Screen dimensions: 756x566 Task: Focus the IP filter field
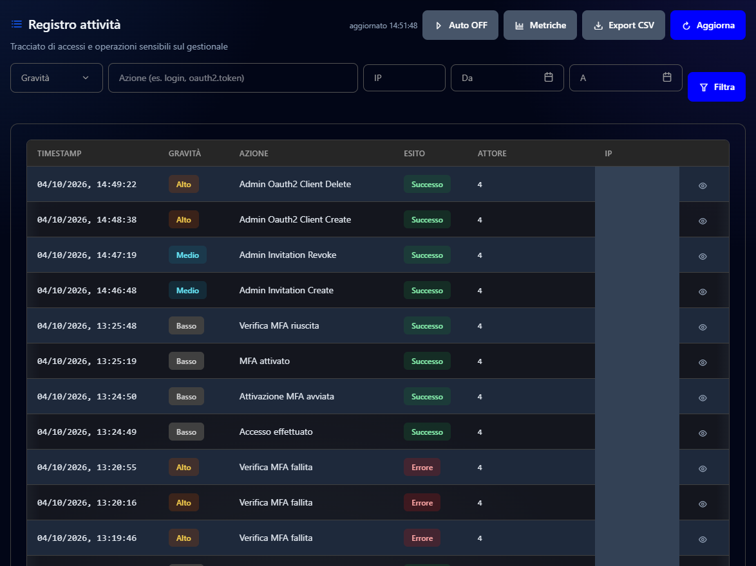(x=404, y=78)
